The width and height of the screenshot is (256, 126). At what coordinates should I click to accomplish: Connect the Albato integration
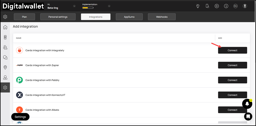coord(232,110)
